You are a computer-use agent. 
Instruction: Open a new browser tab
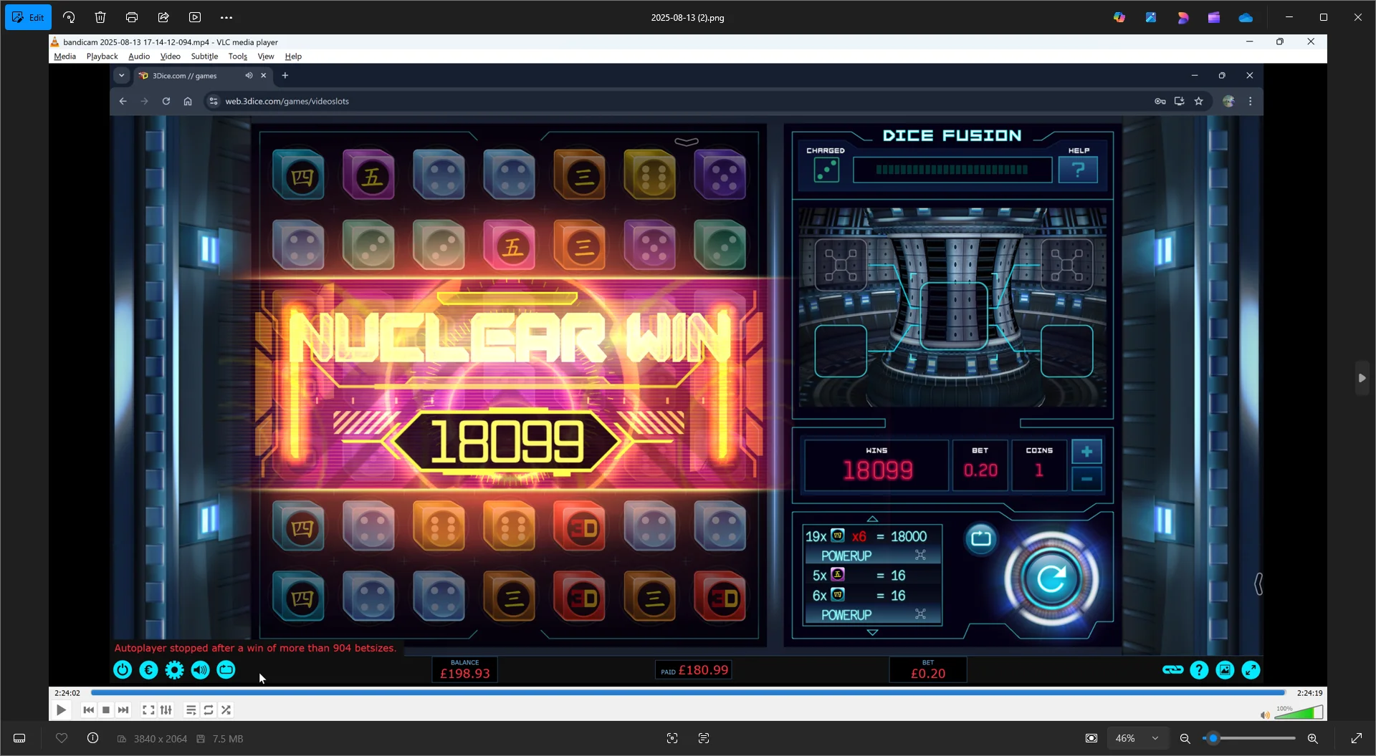[x=285, y=75]
